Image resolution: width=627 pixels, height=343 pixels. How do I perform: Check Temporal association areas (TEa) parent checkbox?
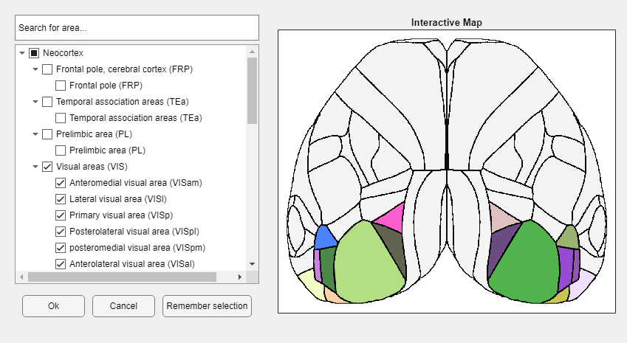click(47, 101)
